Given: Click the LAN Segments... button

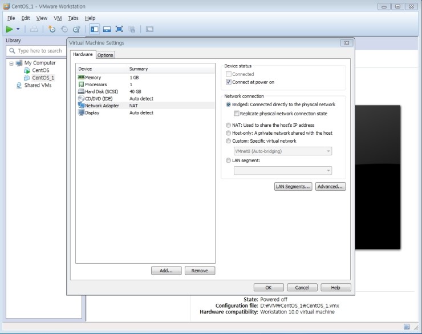Looking at the screenshot, I should tap(293, 186).
